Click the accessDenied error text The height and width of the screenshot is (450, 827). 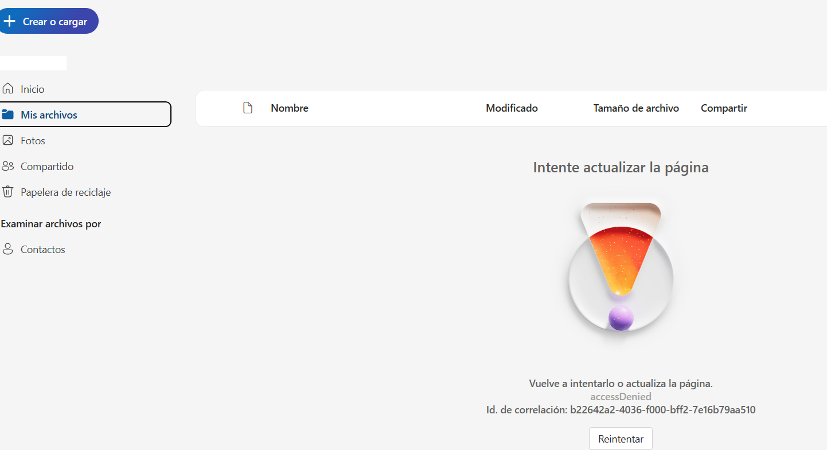tap(621, 396)
